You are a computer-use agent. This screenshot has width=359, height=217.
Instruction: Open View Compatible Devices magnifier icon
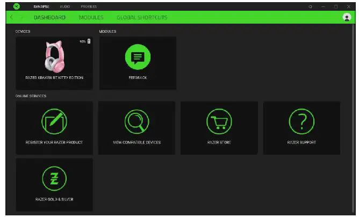click(137, 121)
